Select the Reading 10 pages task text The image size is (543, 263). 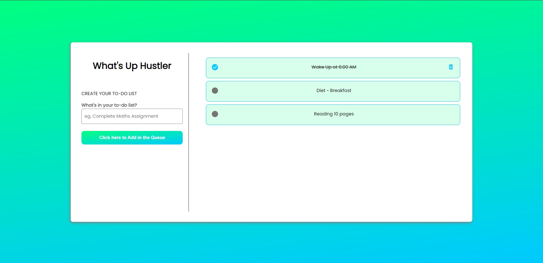(334, 114)
